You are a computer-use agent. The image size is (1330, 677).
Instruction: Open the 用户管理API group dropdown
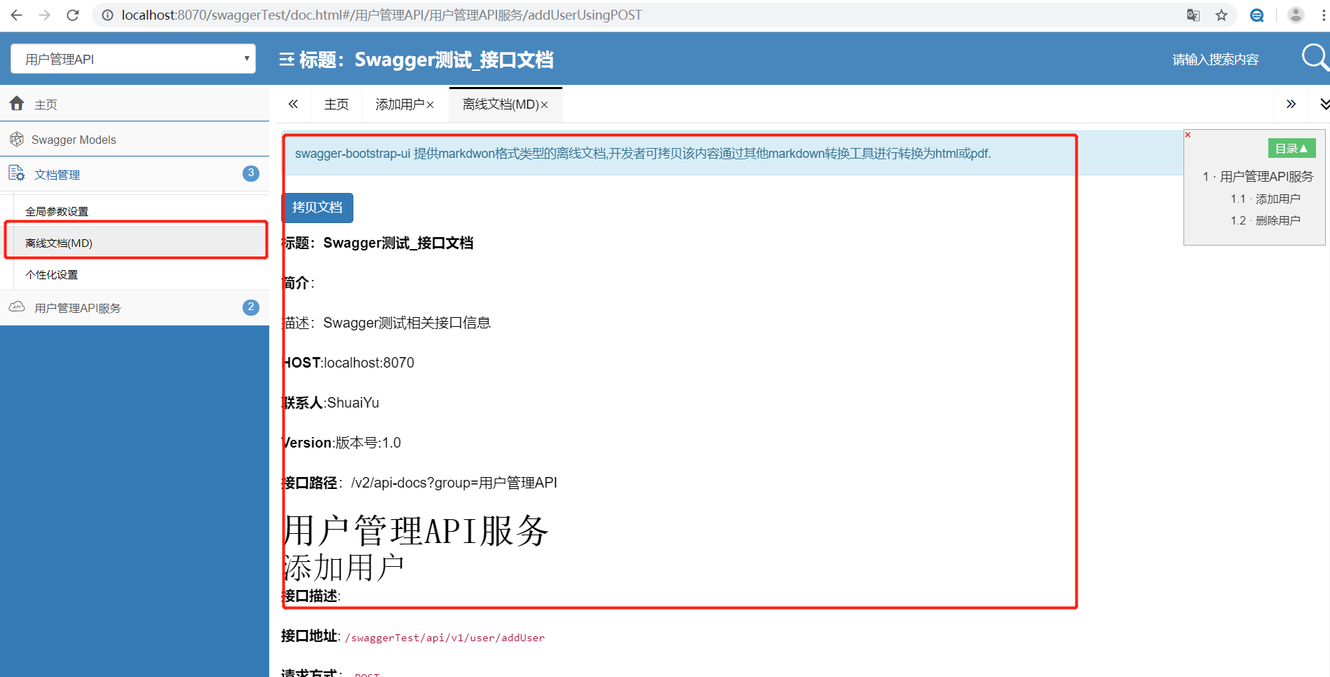pos(133,59)
